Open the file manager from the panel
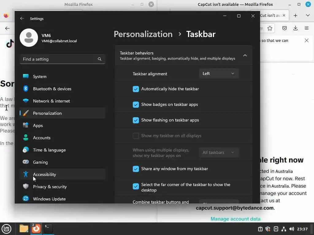This screenshot has height=235, width=314. tap(24, 229)
